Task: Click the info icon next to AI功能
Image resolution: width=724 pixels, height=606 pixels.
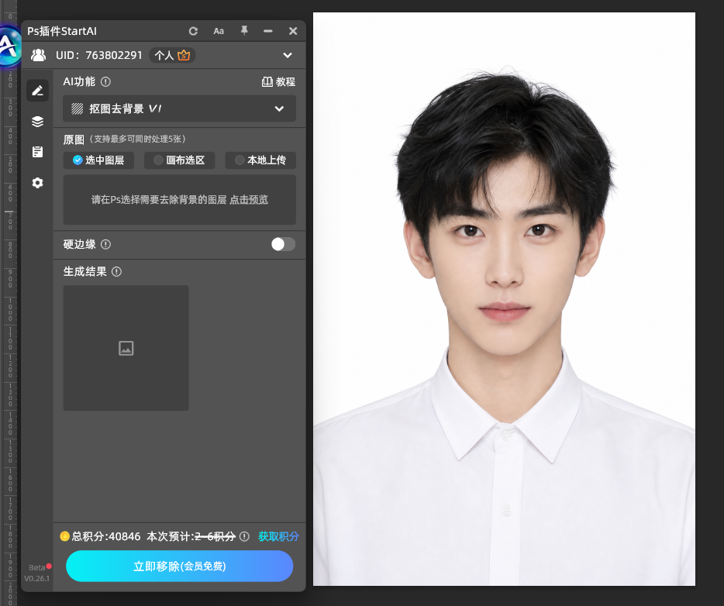Action: 105,81
